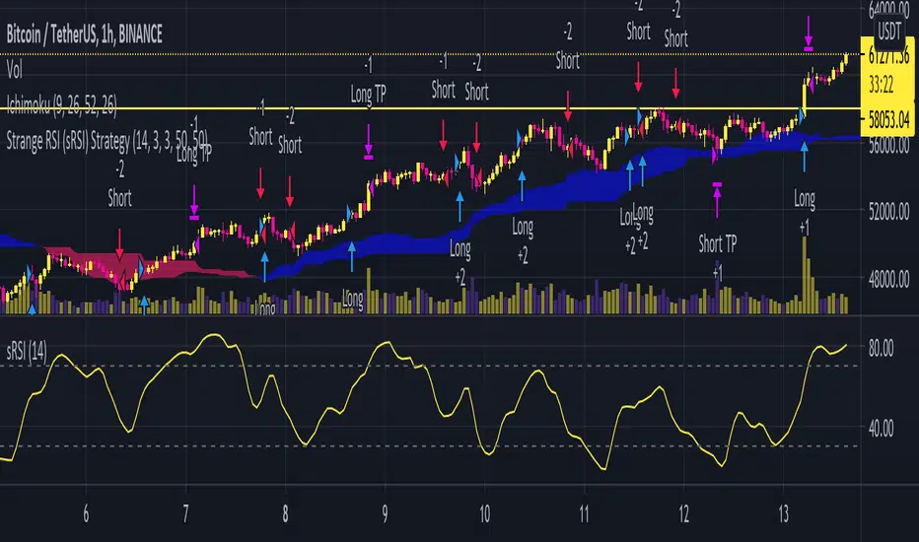Screen dimensions: 919x542
Task: Click the Short -2 red arrow near date 6
Action: [x=119, y=245]
